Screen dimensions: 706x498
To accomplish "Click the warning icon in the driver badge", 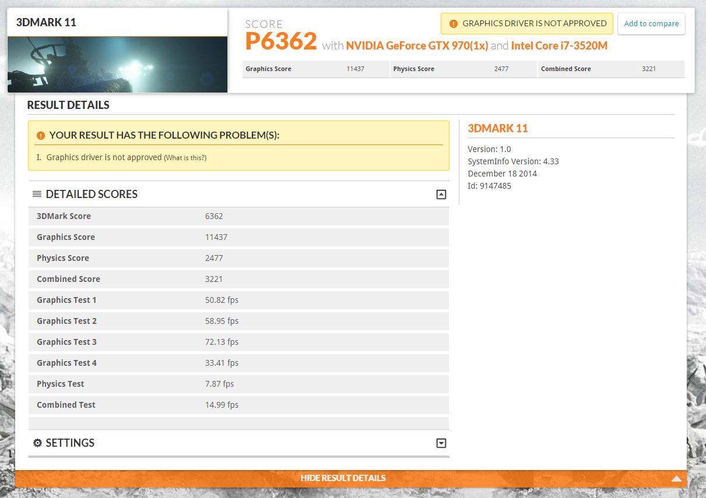I will tap(454, 24).
